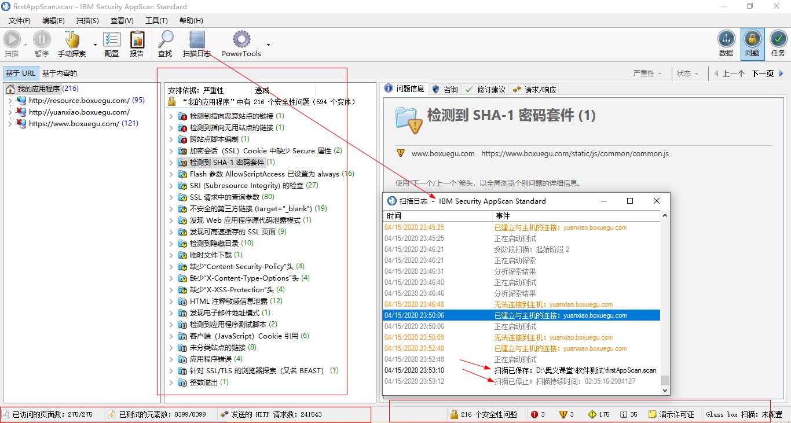791x423 pixels.
Task: Click the 已测试的元素数 status icon
Action: (x=112, y=414)
